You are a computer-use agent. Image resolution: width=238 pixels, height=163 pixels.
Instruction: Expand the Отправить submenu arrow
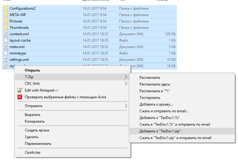(x=126, y=106)
